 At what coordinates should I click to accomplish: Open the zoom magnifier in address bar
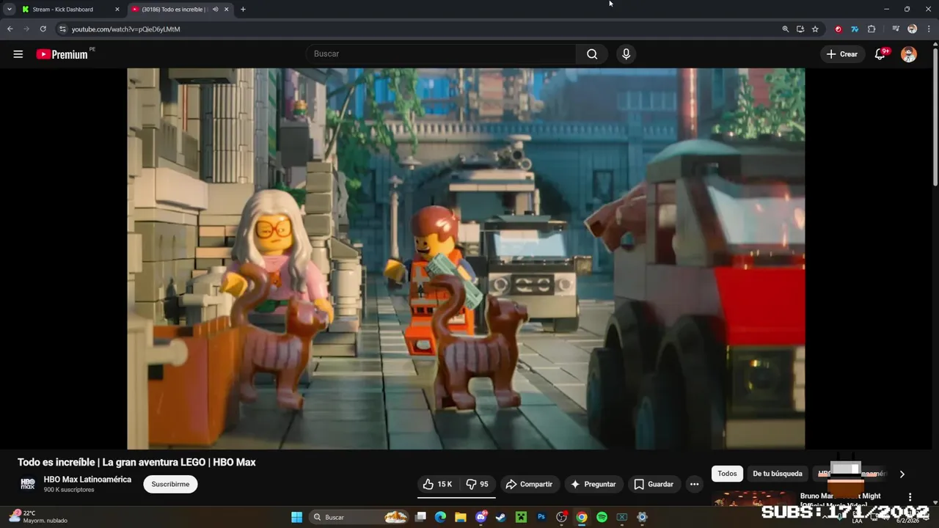(786, 29)
